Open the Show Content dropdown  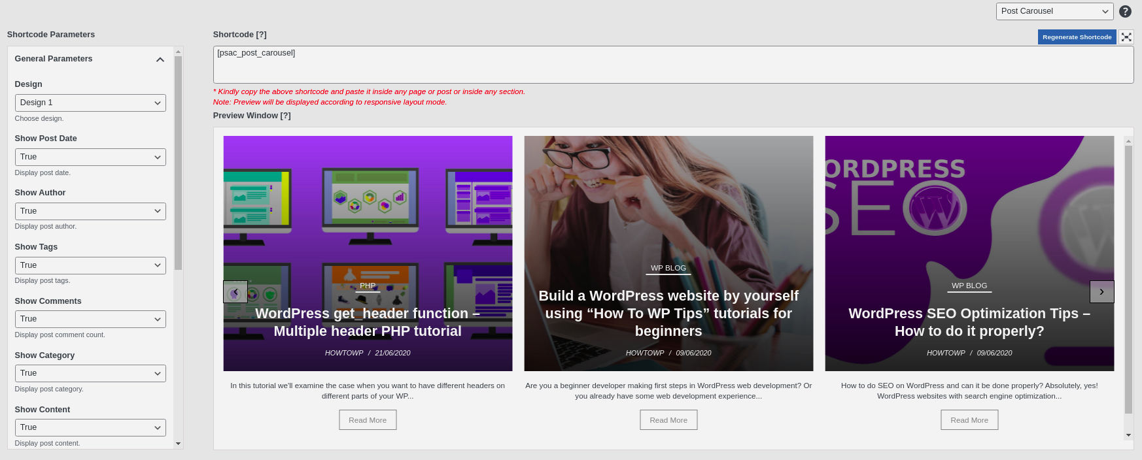click(x=90, y=427)
